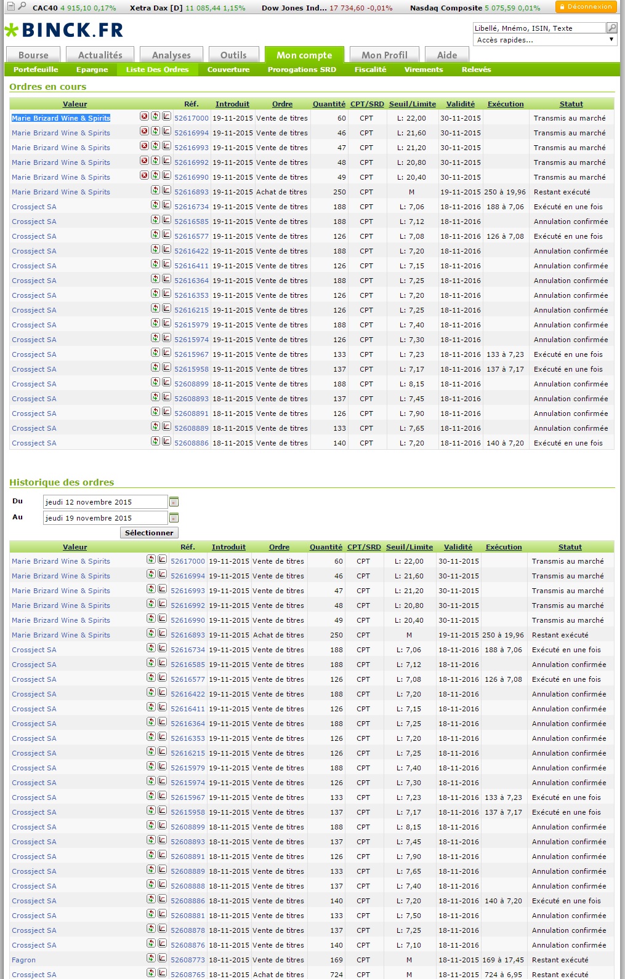
Task: Open chart icon for order 52608881 in Historique
Action: [x=162, y=914]
